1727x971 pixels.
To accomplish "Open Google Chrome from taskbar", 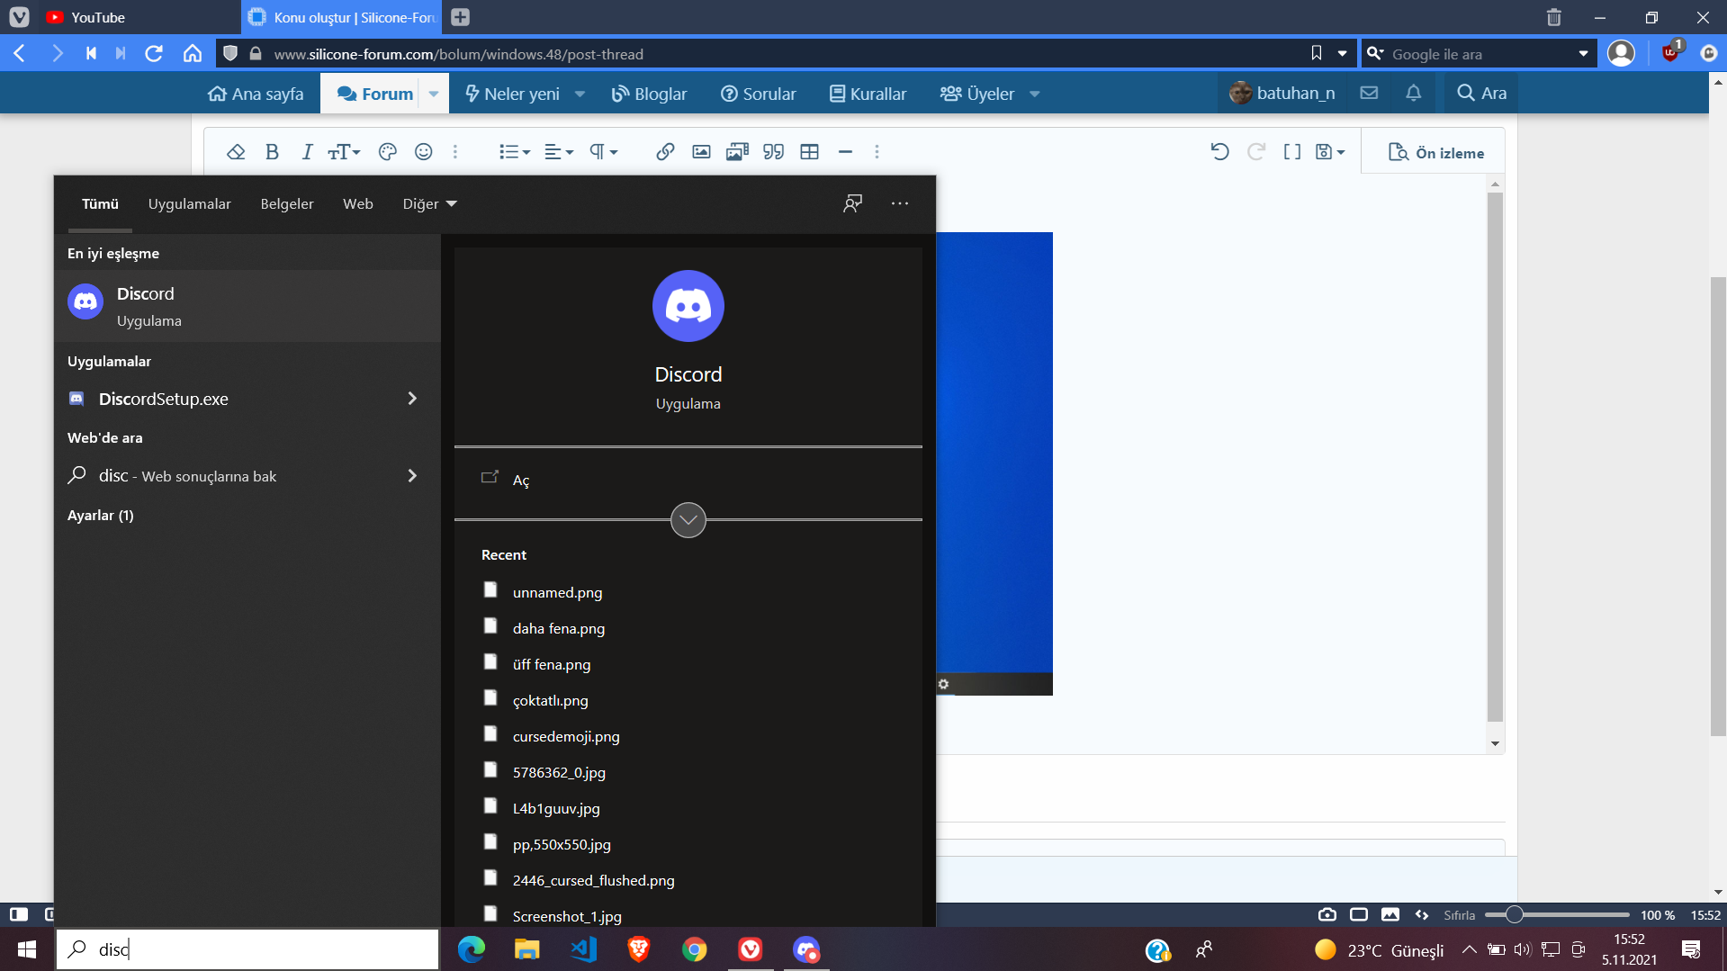I will 695,949.
